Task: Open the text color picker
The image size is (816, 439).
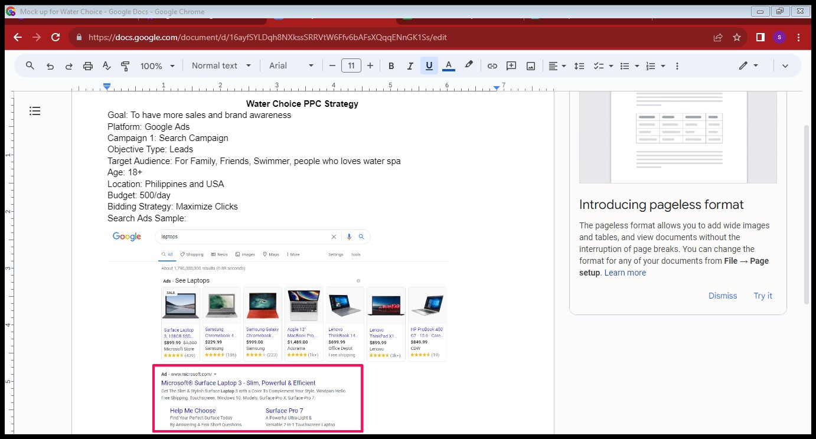Action: [x=449, y=65]
